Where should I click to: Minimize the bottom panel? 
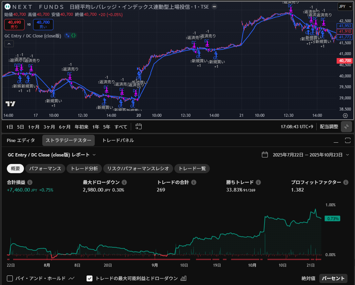pos(336,140)
